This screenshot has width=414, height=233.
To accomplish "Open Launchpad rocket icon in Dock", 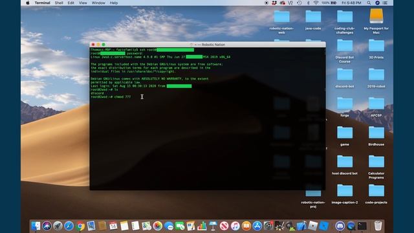I will pyautogui.click(x=58, y=226).
